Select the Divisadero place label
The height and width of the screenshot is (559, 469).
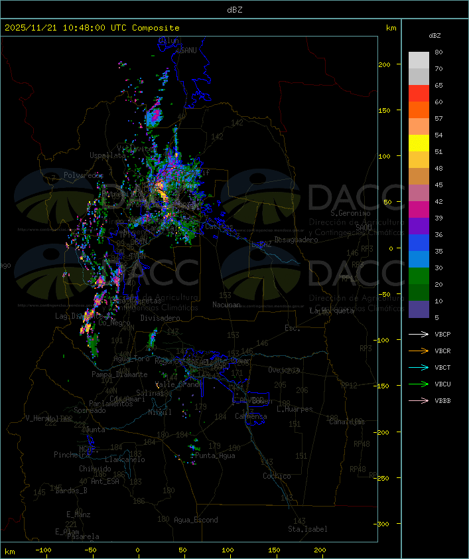click(x=160, y=317)
